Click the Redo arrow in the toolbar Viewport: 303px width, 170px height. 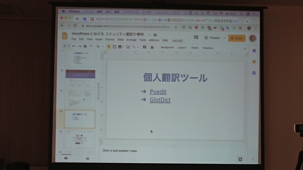(79, 47)
